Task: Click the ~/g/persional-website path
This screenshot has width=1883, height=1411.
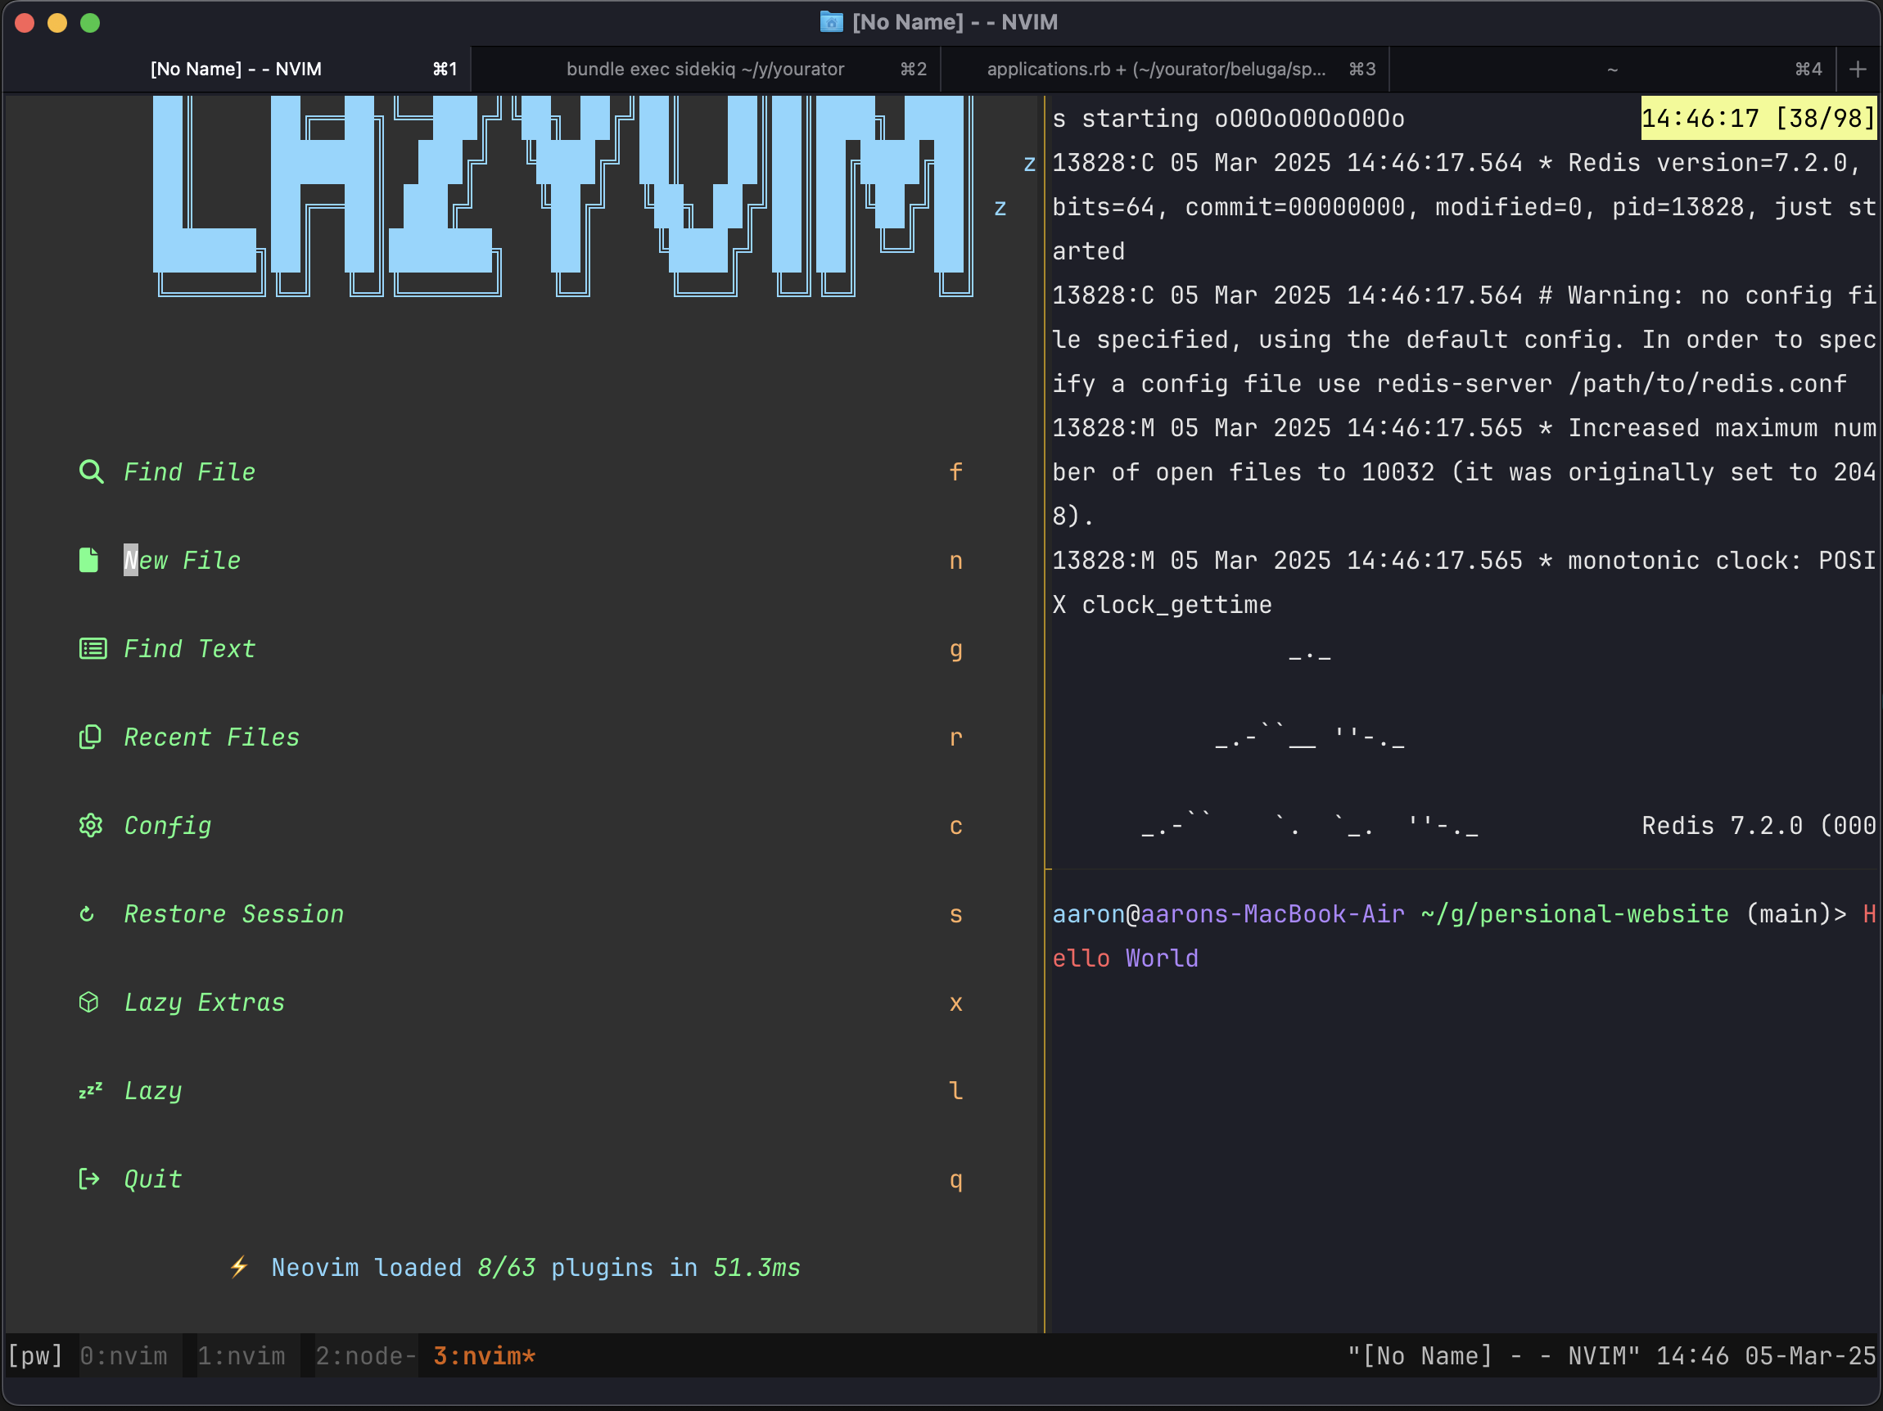Action: pyautogui.click(x=1575, y=914)
